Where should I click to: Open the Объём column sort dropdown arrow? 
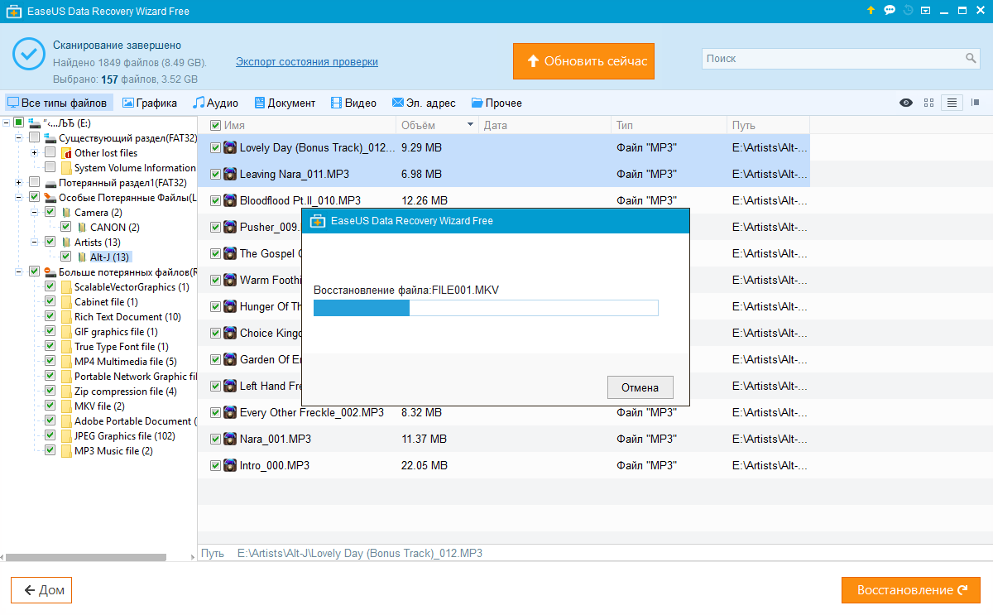pos(471,125)
